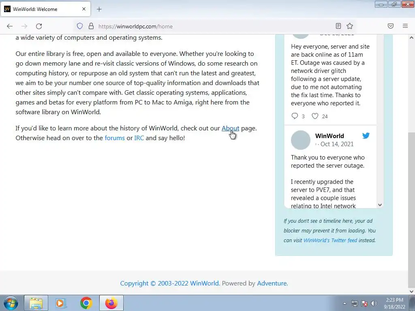Close the WinWorld: Welcome tab

(84, 9)
